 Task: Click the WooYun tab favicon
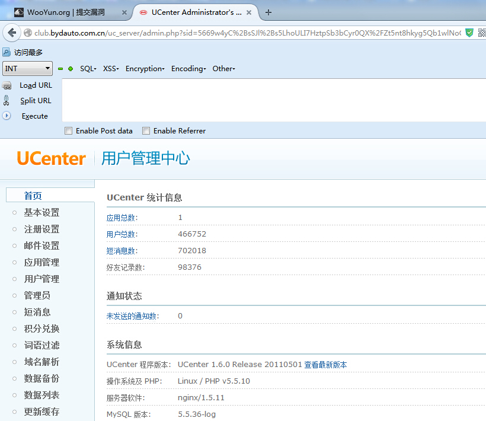click(x=19, y=12)
